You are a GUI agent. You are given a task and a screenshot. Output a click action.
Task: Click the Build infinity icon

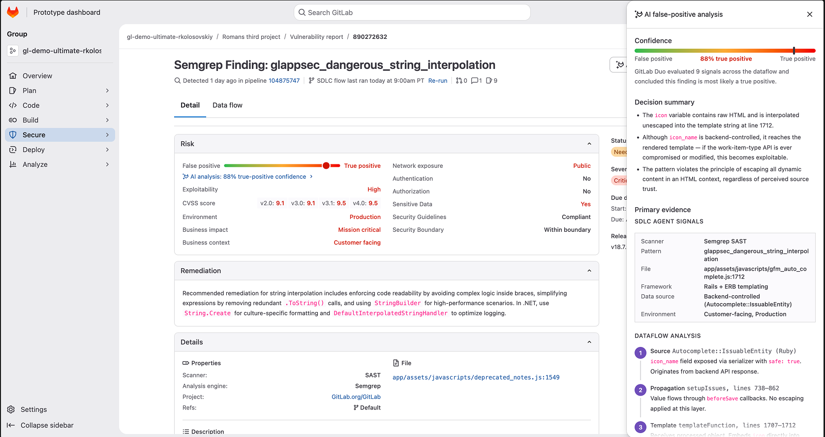[x=13, y=120]
